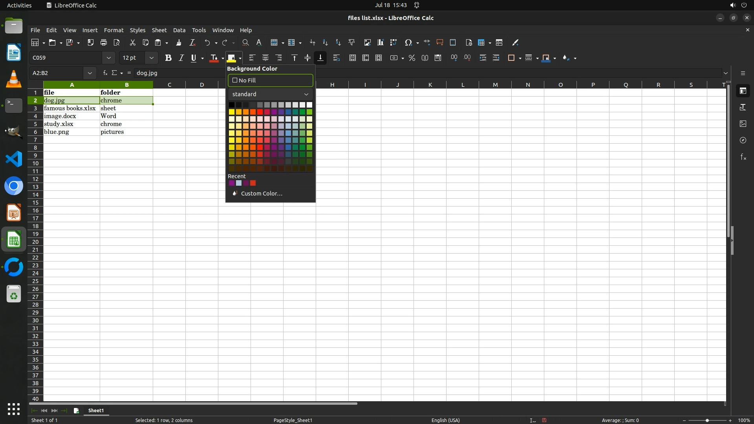Click the Insert Chart icon
This screenshot has height=424, width=754.
tap(380, 43)
